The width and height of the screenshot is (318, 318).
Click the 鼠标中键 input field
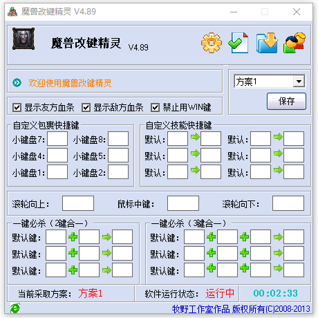(x=183, y=203)
